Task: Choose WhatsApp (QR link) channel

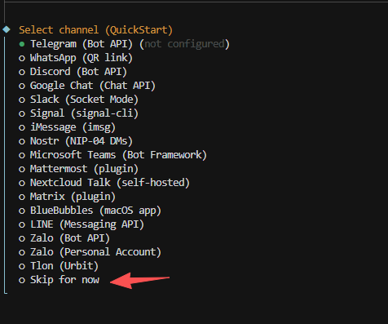Action: coord(76,58)
